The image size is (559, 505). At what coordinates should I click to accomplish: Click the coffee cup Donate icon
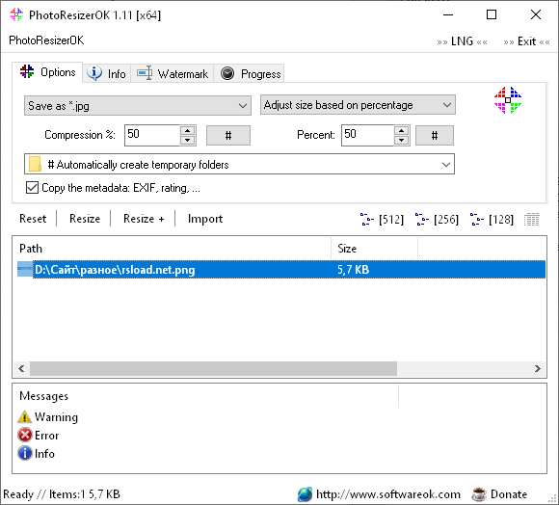coord(478,494)
